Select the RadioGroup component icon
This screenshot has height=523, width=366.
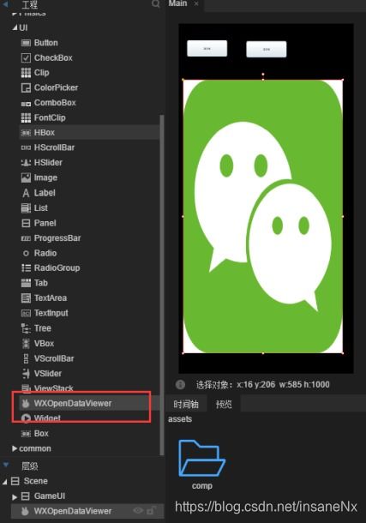(x=26, y=268)
